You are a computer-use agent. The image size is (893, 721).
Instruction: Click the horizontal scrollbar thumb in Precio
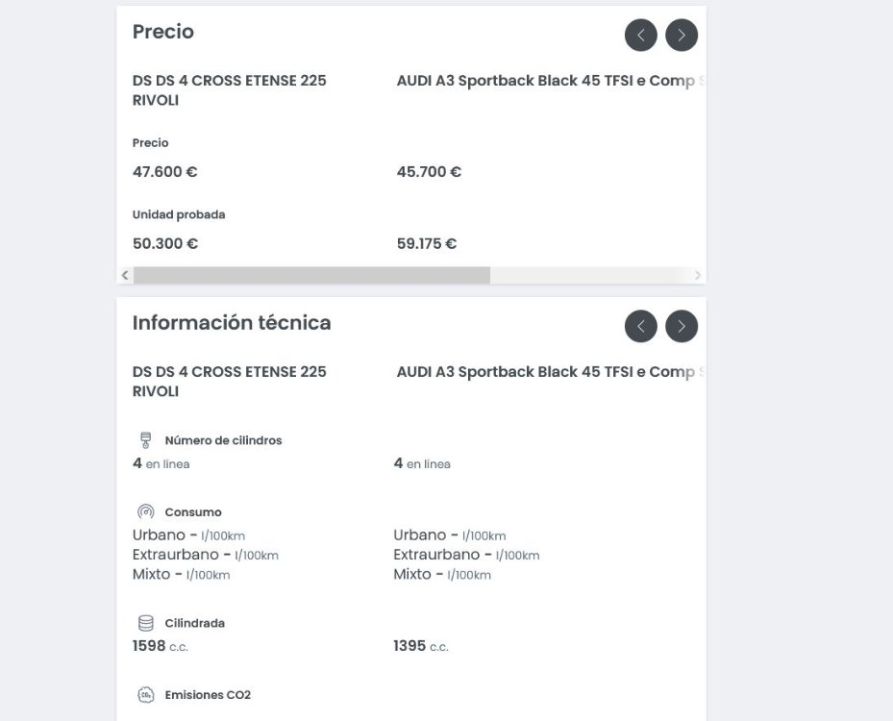pos(312,276)
